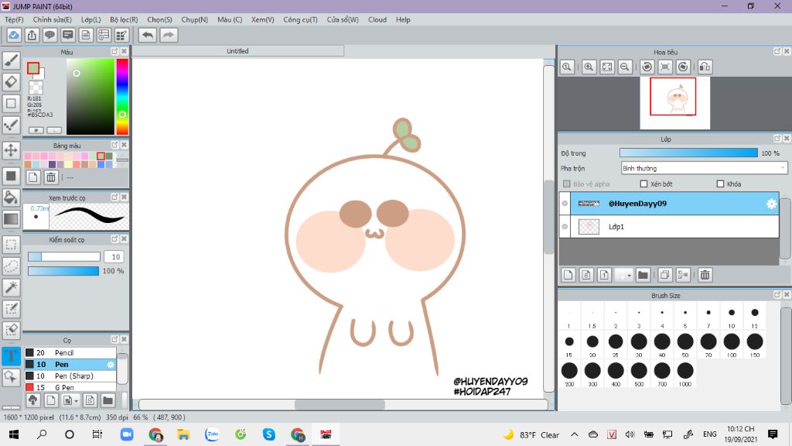Toggle the Khóa lock checkbox
Screen dimensions: 792x446
click(720, 184)
